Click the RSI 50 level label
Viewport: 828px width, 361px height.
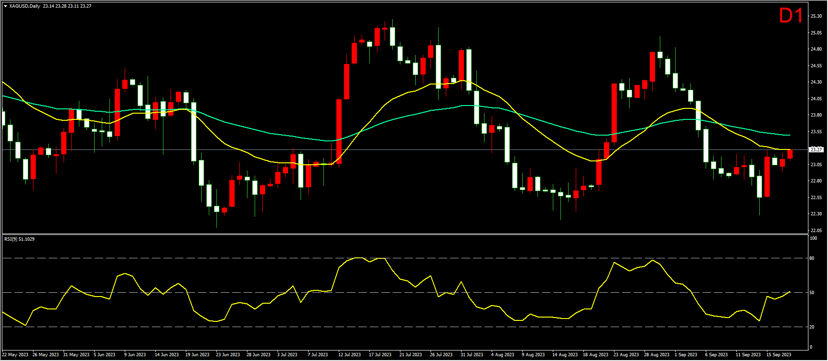click(813, 293)
